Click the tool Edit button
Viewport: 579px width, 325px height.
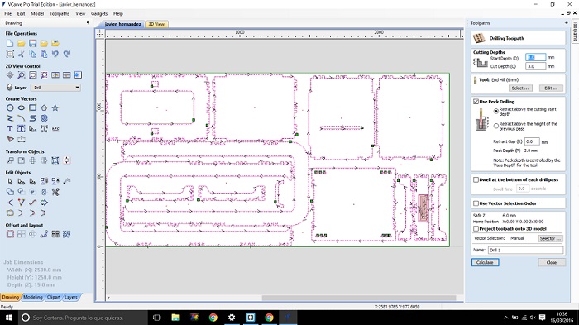point(551,88)
